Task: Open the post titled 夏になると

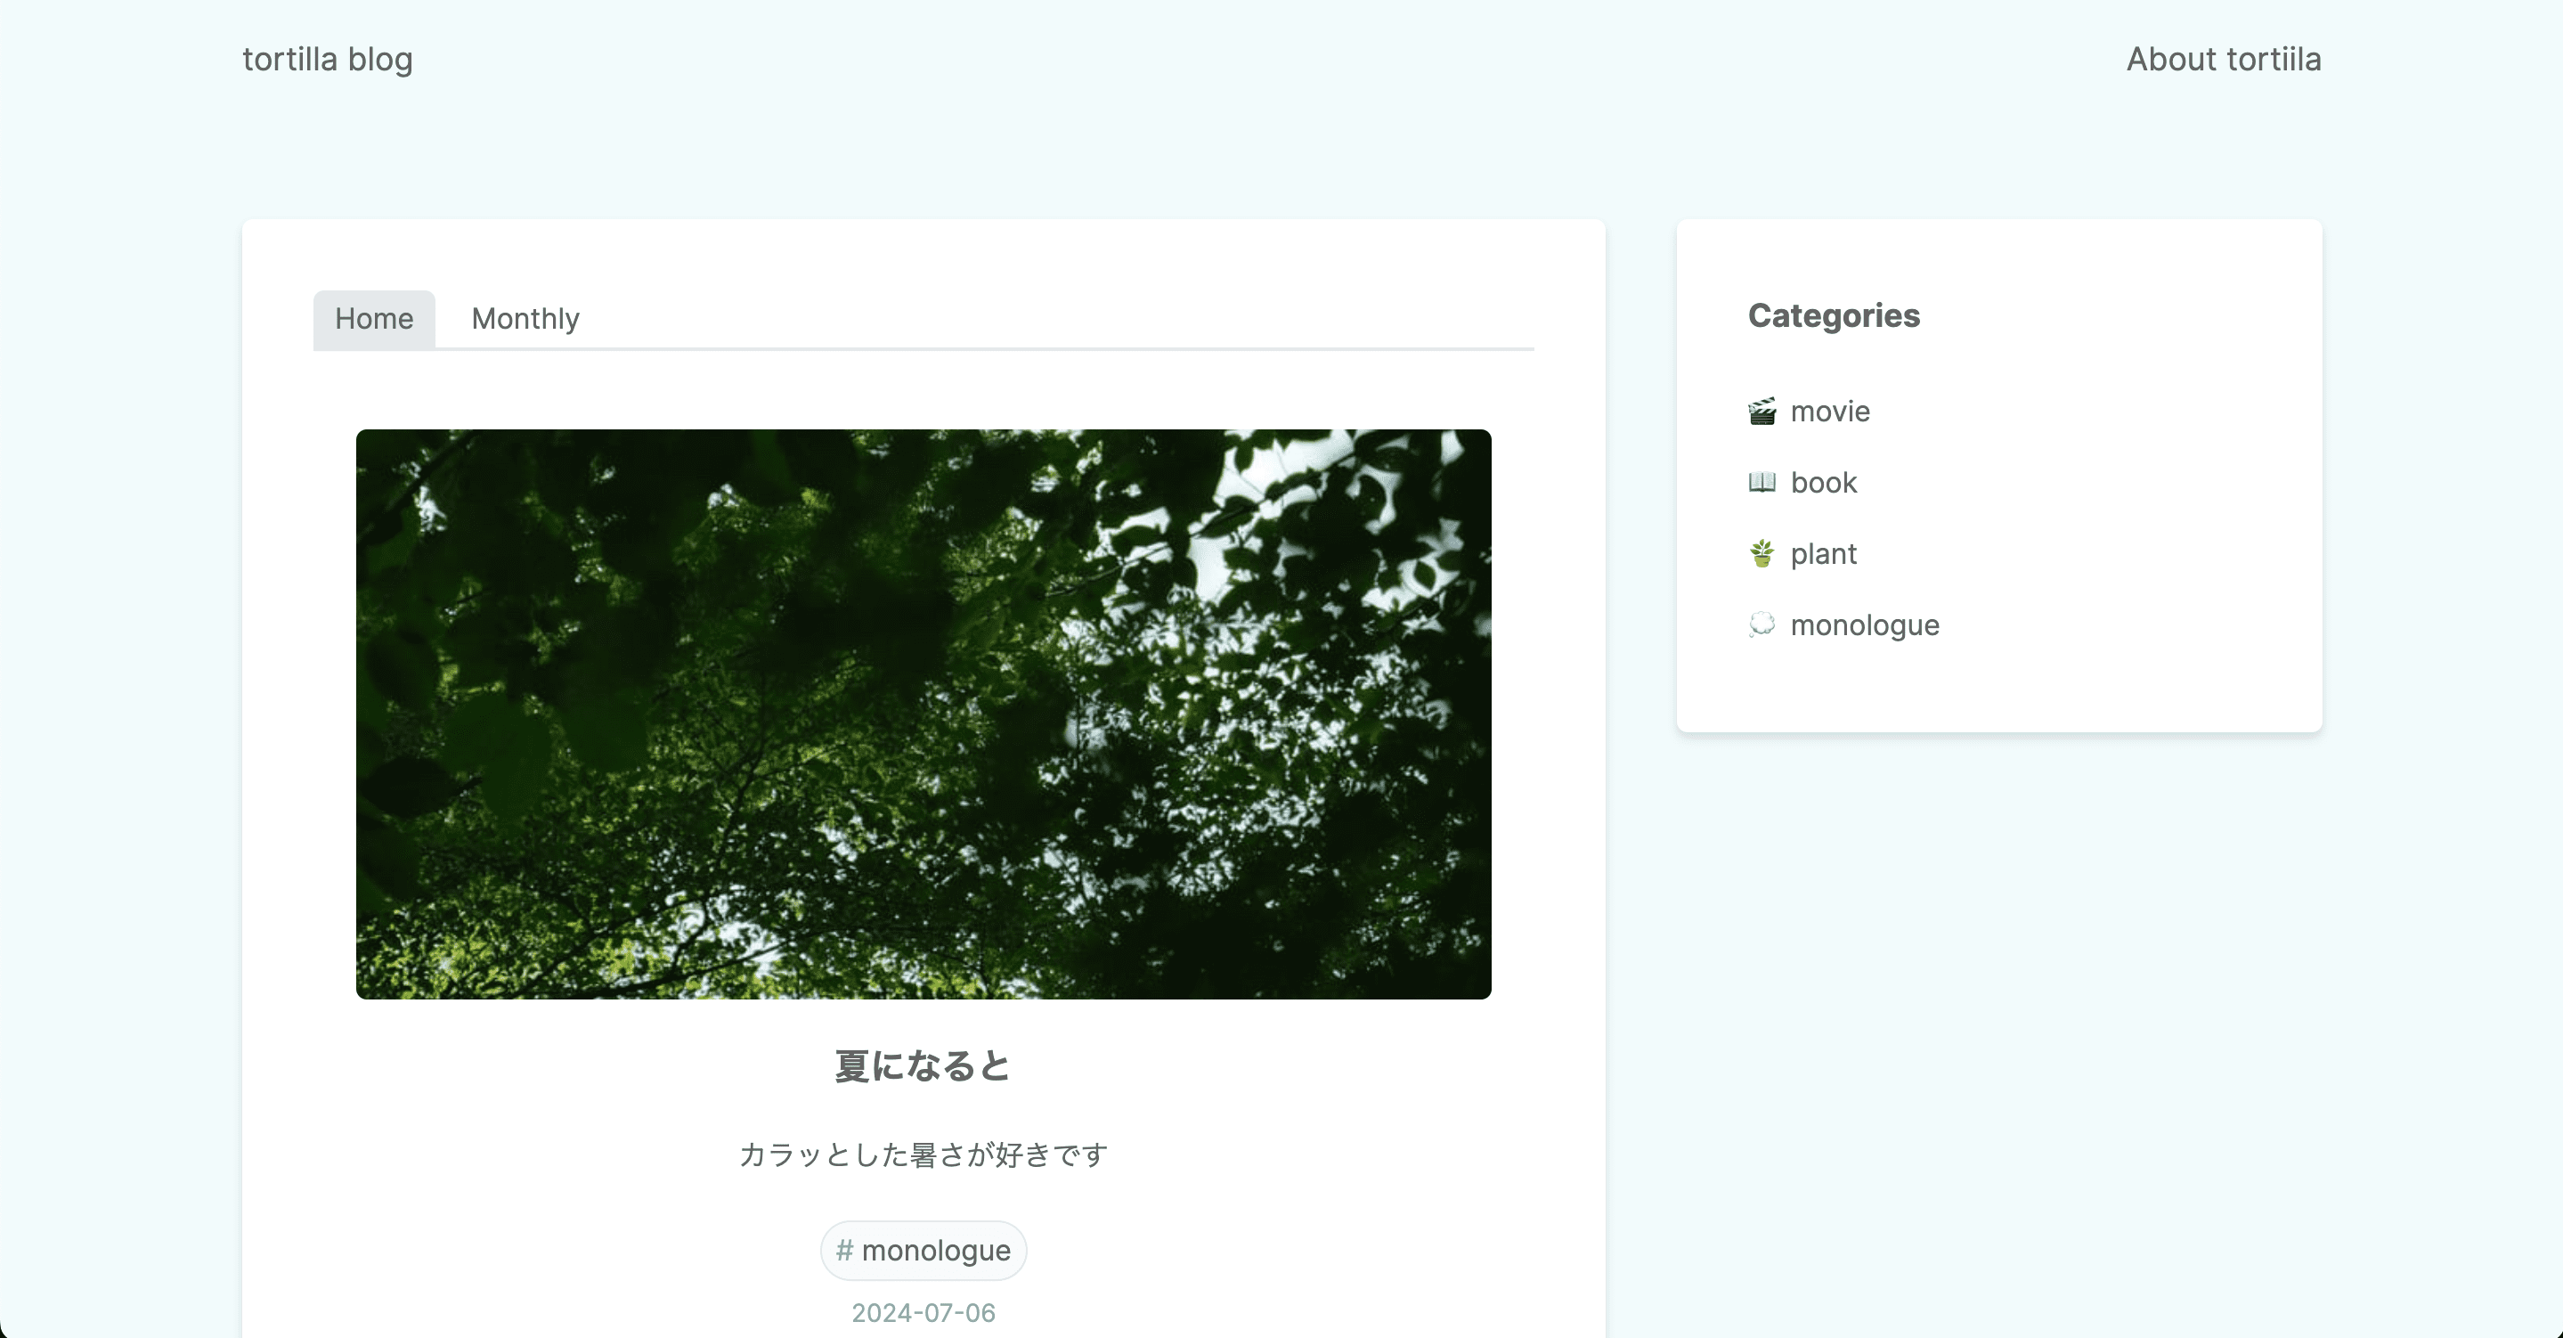Action: [x=923, y=1065]
